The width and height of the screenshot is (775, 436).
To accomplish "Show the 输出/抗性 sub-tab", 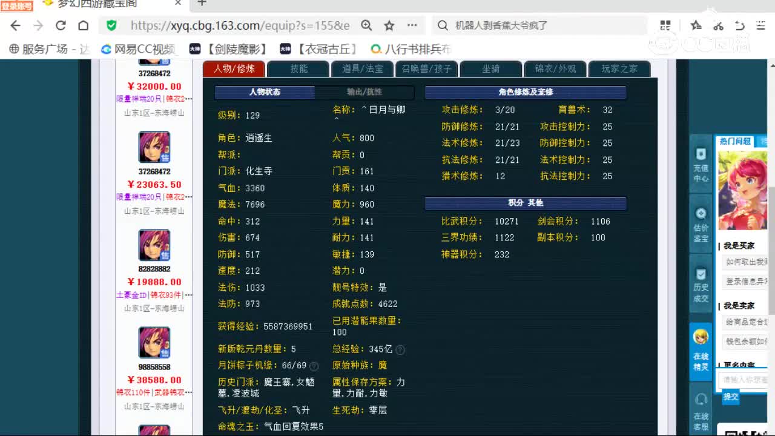I will pyautogui.click(x=364, y=92).
